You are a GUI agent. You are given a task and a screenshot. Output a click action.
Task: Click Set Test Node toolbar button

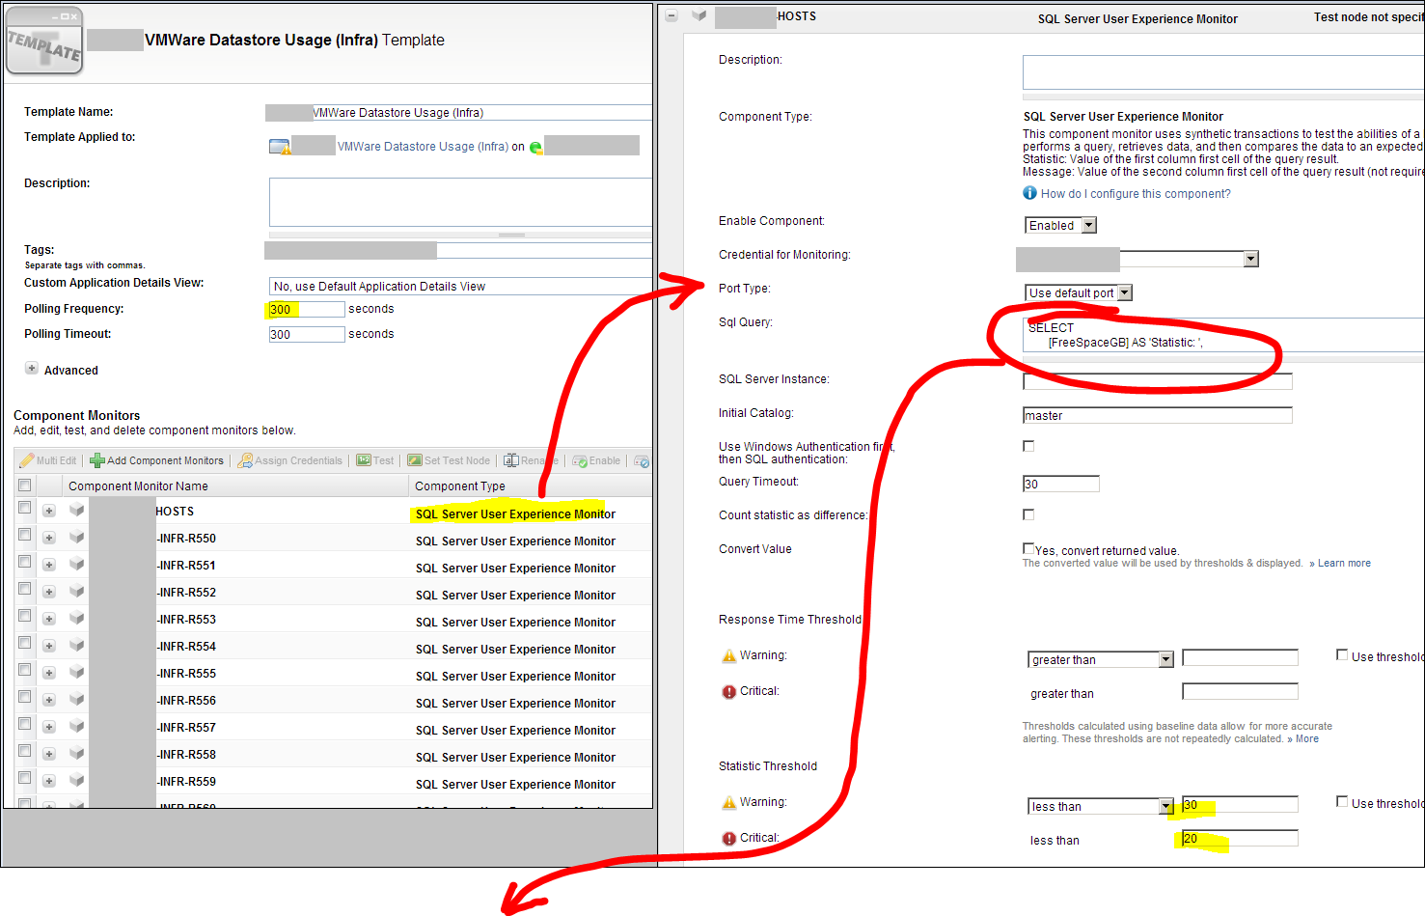[449, 460]
